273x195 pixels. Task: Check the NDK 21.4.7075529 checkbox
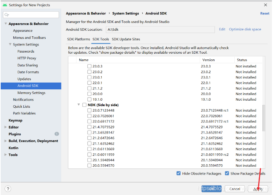pyautogui.click(x=89, y=127)
